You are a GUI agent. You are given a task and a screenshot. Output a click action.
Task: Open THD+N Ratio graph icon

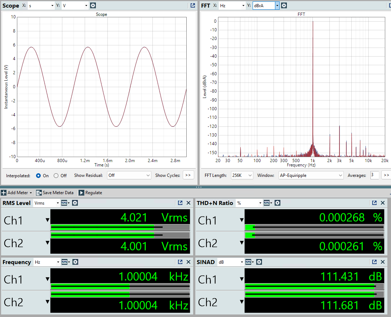click(x=267, y=203)
